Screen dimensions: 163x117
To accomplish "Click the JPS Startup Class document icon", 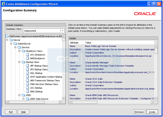I will pos(28,69).
